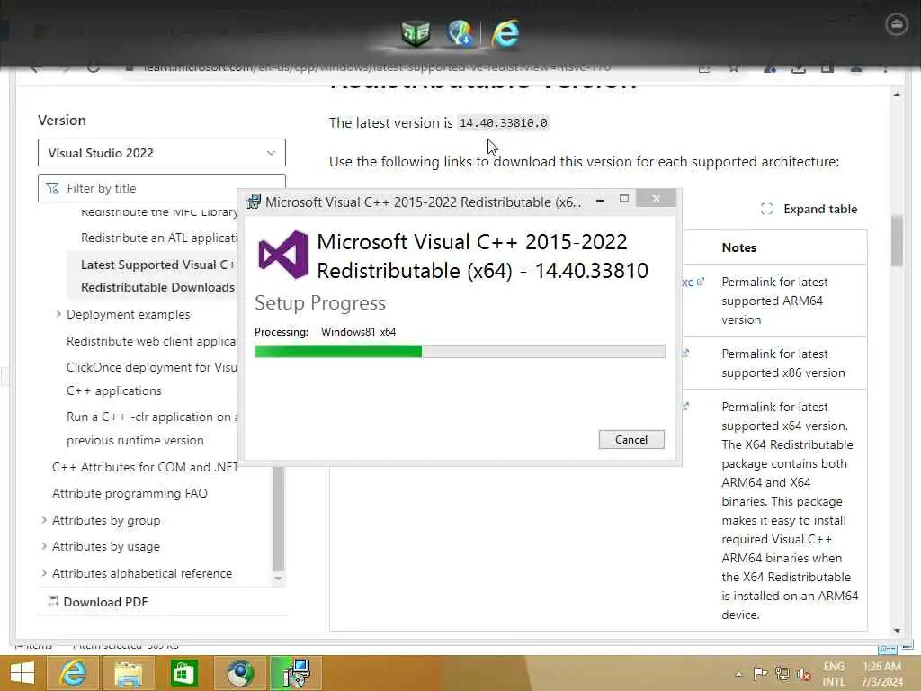
Task: Open the Windows Store from the taskbar
Action: [x=183, y=673]
